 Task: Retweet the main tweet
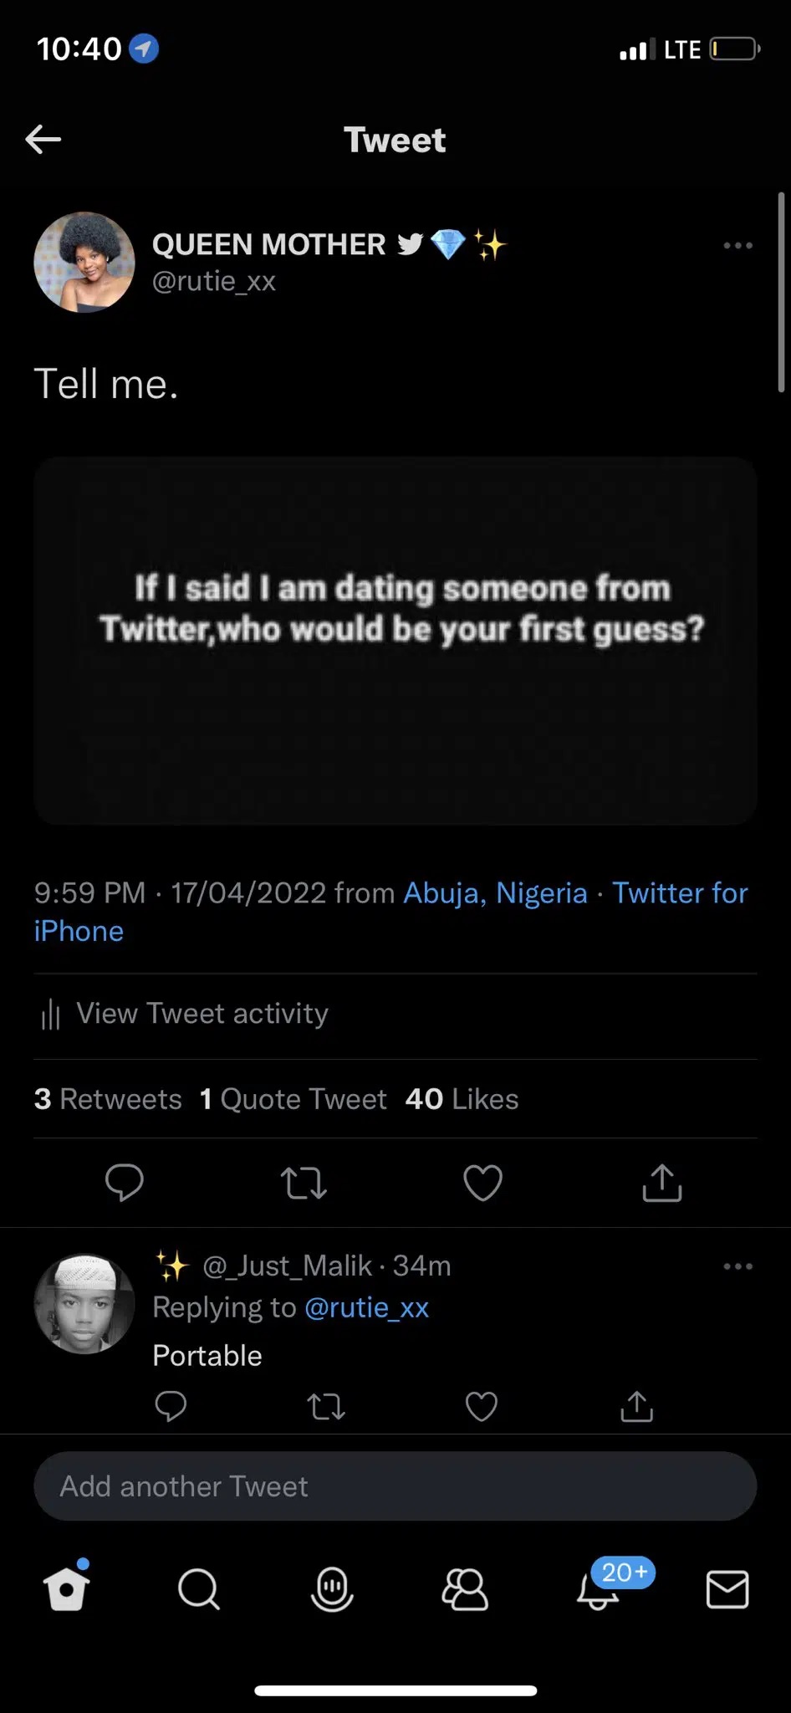click(304, 1183)
